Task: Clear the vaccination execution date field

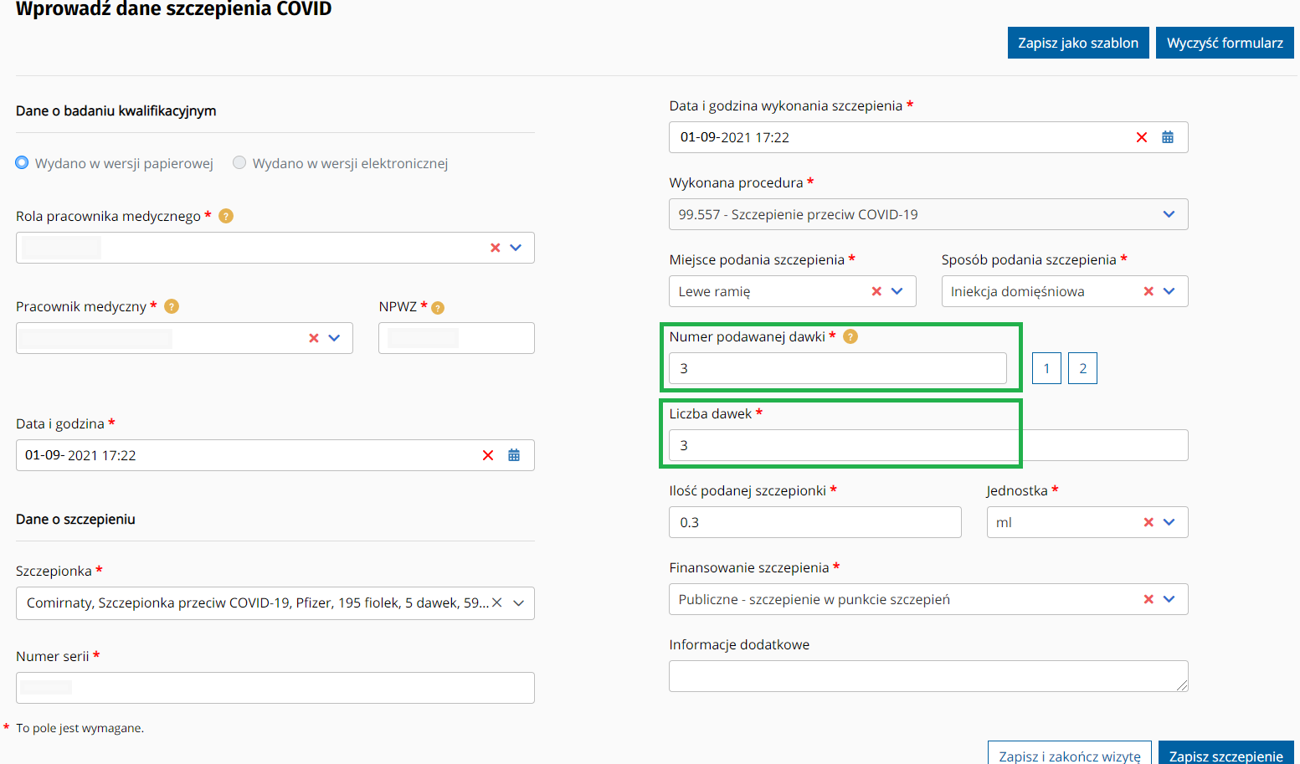Action: 1141,137
